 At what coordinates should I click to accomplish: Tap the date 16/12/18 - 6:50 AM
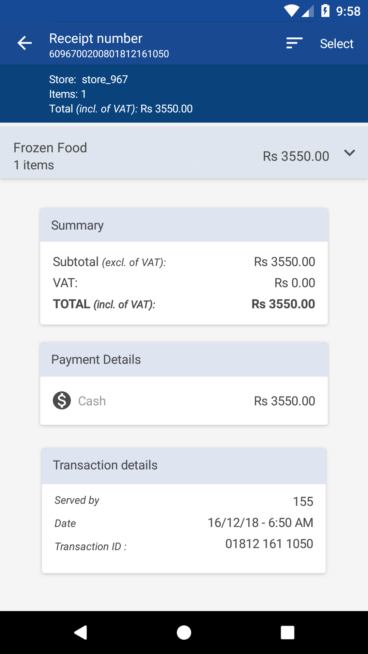click(260, 523)
